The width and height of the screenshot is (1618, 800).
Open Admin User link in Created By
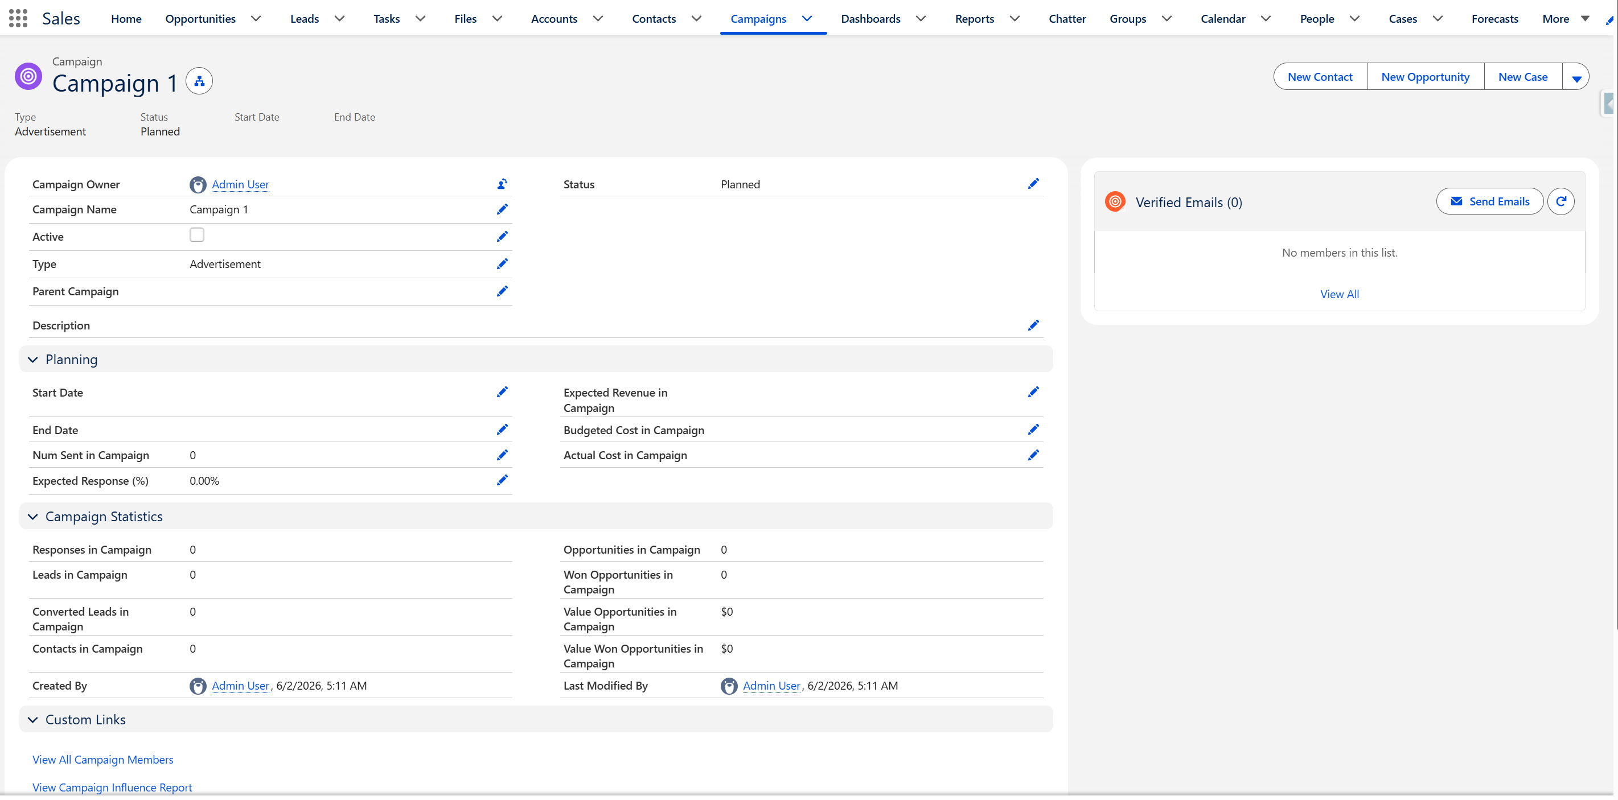tap(241, 686)
